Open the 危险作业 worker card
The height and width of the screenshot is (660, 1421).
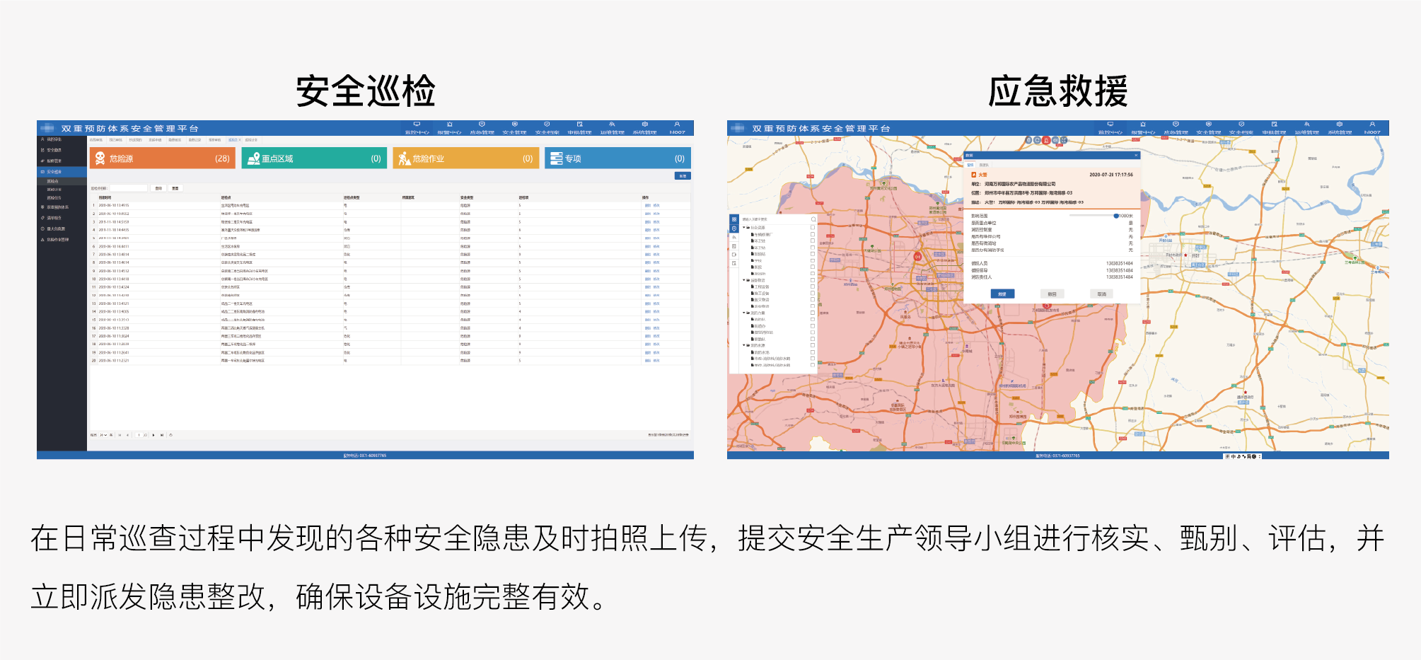465,158
